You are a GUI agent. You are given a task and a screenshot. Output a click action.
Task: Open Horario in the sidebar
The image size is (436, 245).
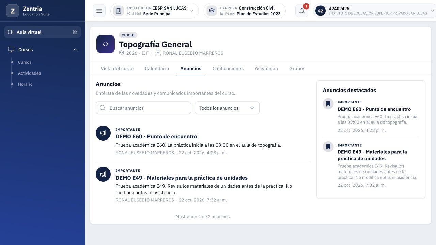pyautogui.click(x=25, y=84)
